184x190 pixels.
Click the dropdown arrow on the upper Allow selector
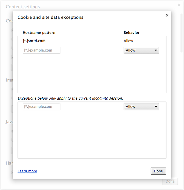[156, 50]
